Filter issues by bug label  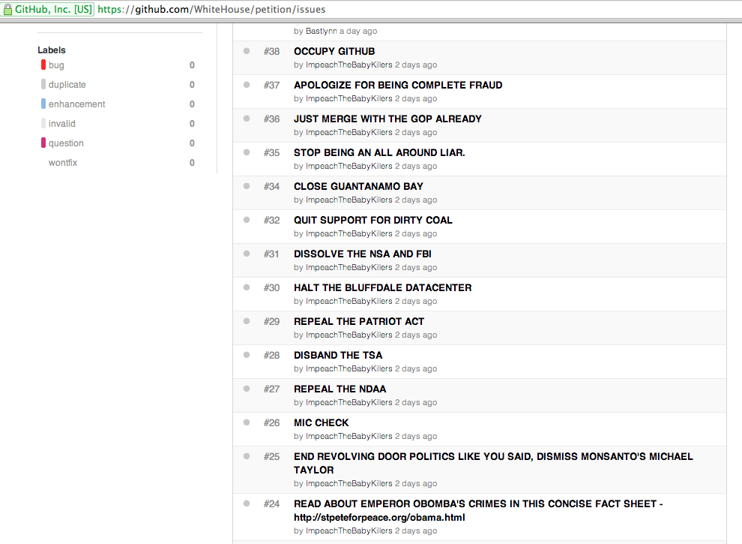(x=56, y=65)
